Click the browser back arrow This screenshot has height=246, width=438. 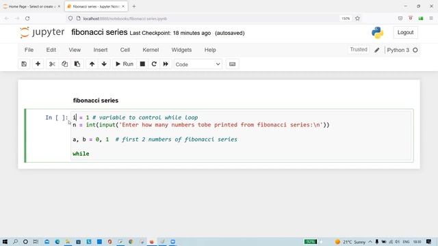[7, 18]
